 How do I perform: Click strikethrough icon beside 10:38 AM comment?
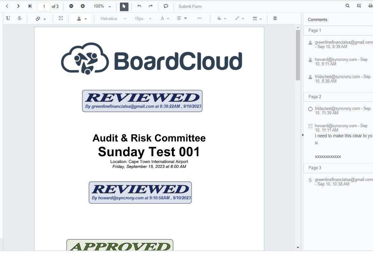coord(310,180)
